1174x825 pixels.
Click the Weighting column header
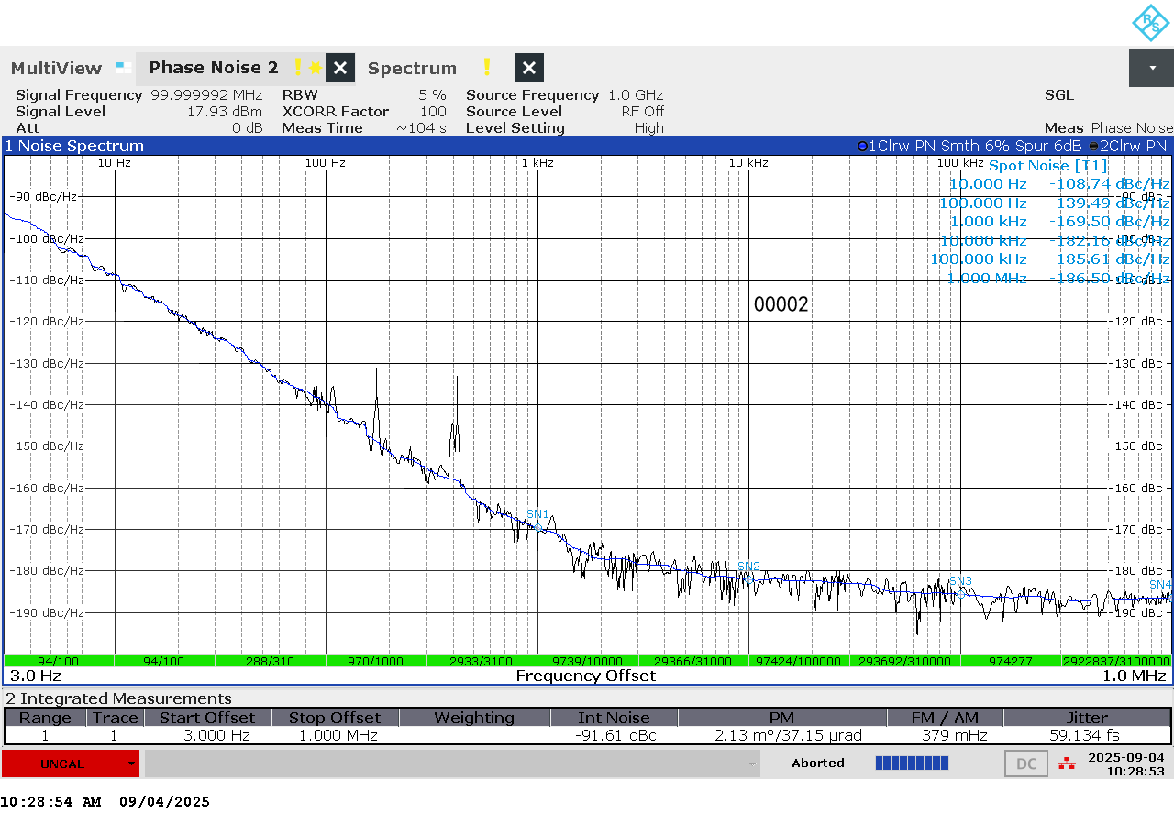(x=474, y=718)
